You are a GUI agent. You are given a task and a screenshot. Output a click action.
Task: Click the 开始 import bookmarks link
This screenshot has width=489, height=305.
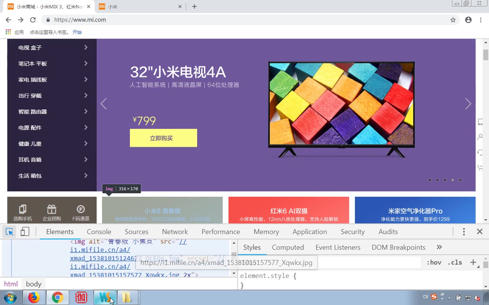click(x=77, y=32)
